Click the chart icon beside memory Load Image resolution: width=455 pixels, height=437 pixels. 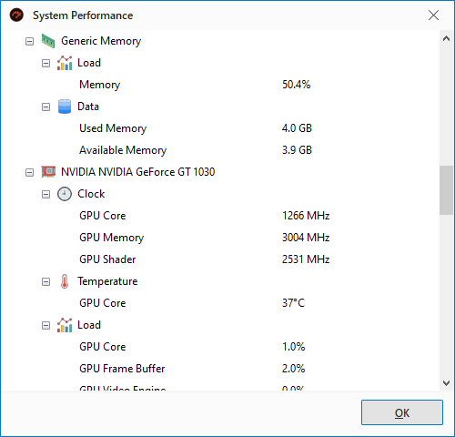click(65, 63)
